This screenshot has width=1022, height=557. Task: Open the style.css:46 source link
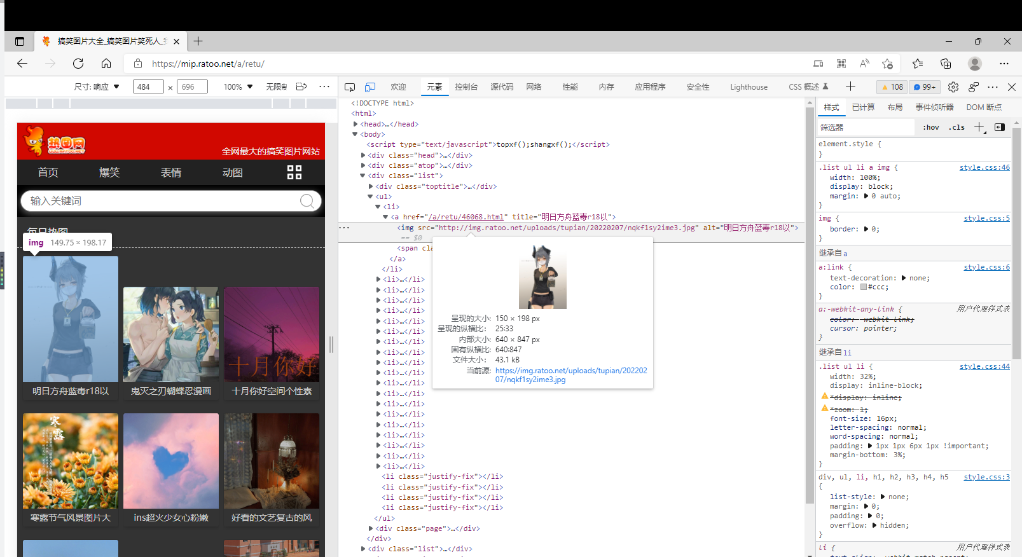[984, 167]
